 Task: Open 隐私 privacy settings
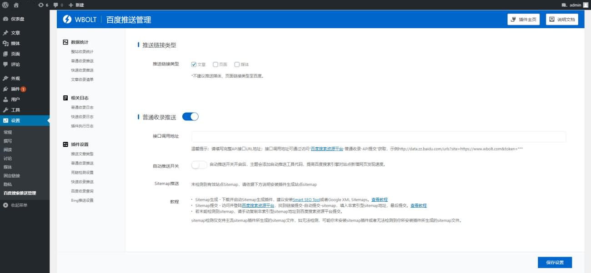pos(8,184)
